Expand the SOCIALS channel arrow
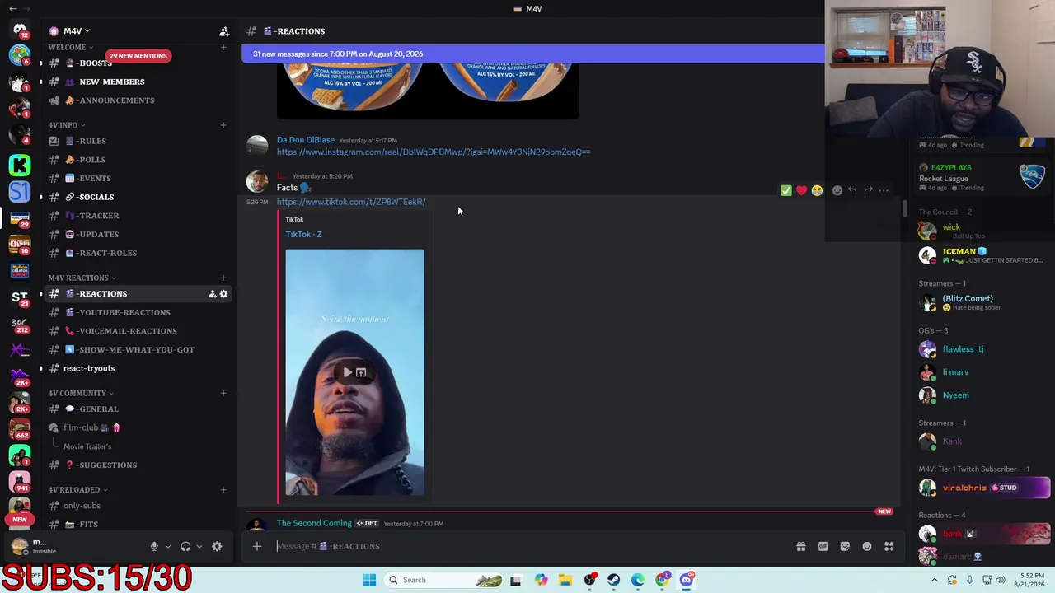Image resolution: width=1055 pixels, height=593 pixels. (x=40, y=197)
